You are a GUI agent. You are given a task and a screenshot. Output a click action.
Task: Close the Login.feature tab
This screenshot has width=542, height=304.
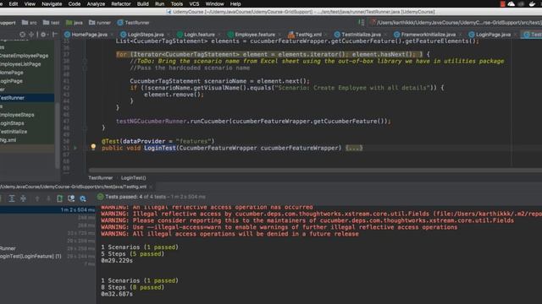(219, 35)
